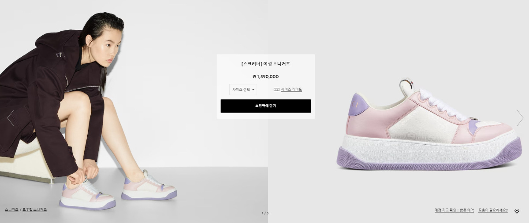Check store stock via 매장 재고 확인
This screenshot has width=529, height=223.
pyautogui.click(x=444, y=211)
